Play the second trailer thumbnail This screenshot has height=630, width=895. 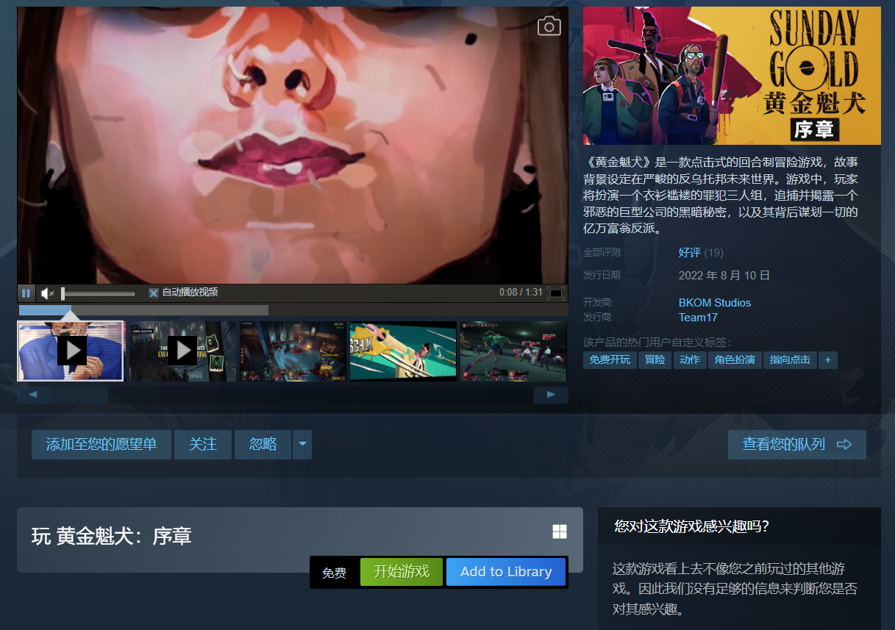coord(182,351)
